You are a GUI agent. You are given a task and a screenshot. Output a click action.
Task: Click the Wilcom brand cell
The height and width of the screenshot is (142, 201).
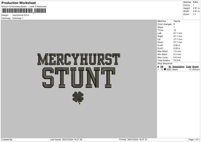tap(196, 69)
